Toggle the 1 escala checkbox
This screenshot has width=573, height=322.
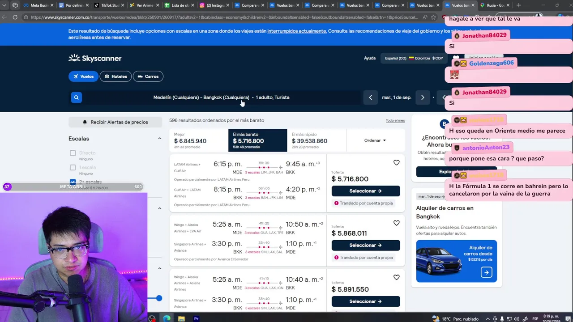[x=73, y=167]
